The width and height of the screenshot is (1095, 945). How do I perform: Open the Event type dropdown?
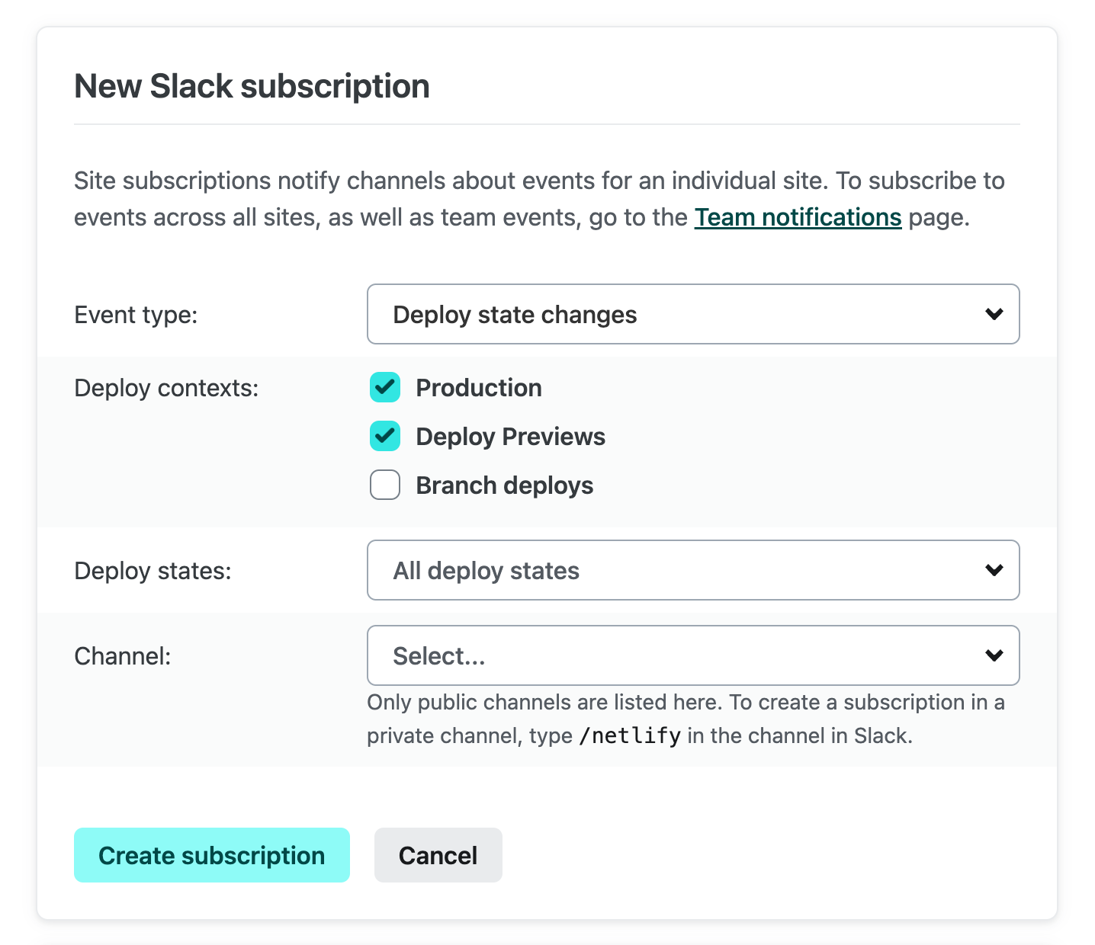coord(693,314)
